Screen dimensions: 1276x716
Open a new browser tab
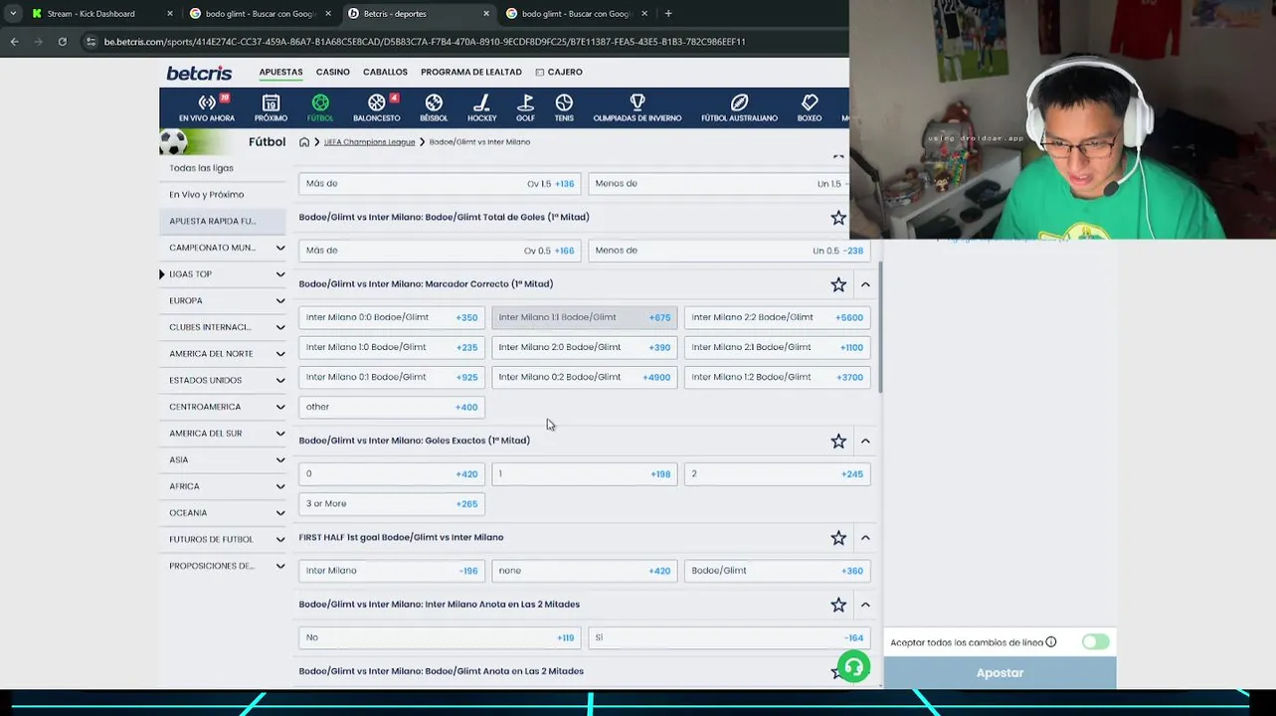[x=668, y=14]
